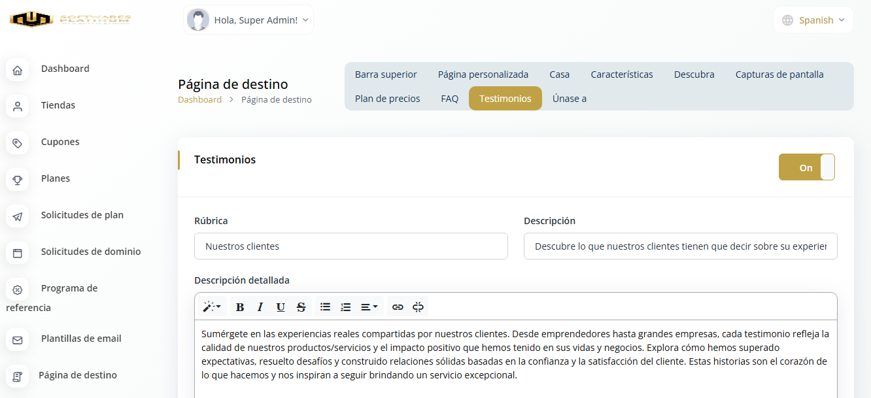Focus the Descripción text field
871x398 pixels.
[680, 246]
